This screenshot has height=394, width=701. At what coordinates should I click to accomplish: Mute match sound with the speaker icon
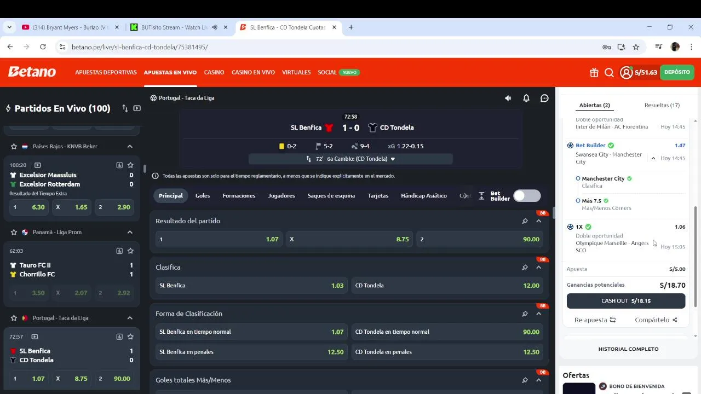[x=508, y=98]
